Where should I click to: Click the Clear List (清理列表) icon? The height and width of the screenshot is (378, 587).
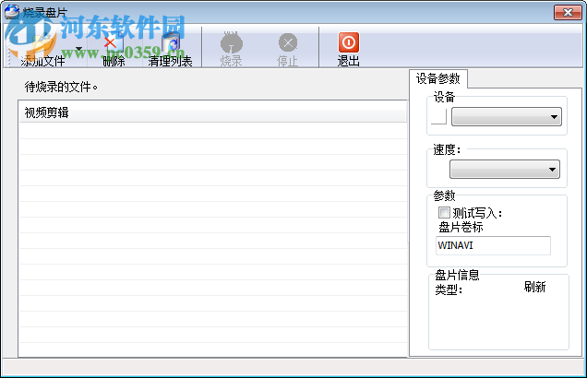pos(171,43)
